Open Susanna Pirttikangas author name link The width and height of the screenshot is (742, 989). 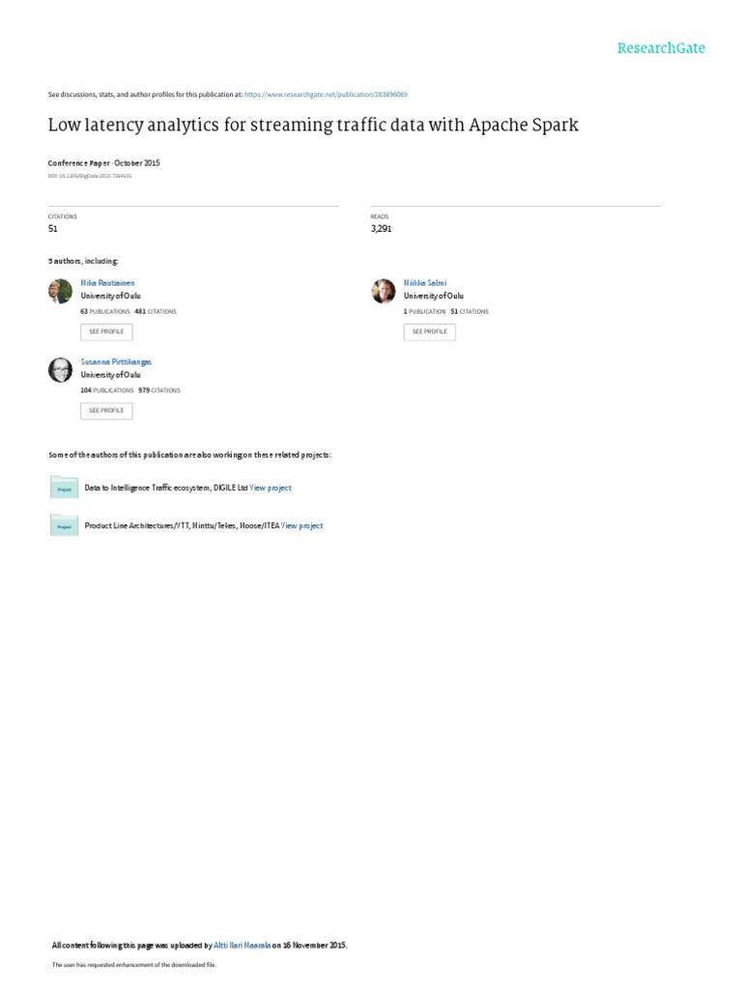pyautogui.click(x=116, y=362)
